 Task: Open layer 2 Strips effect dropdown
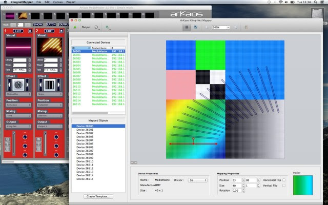click(50, 94)
